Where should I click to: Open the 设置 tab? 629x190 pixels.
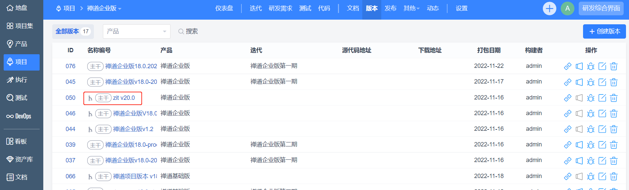(462, 8)
